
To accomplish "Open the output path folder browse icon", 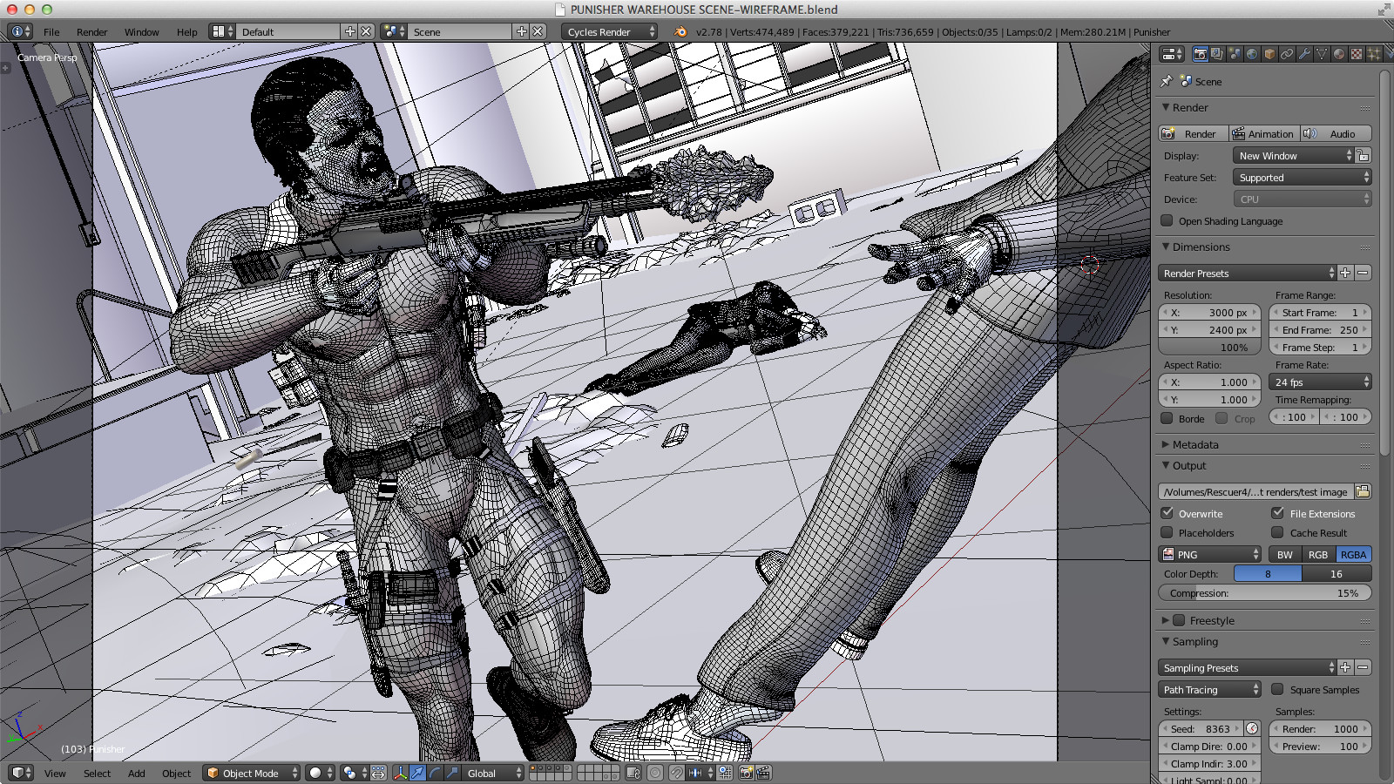I will (x=1364, y=491).
